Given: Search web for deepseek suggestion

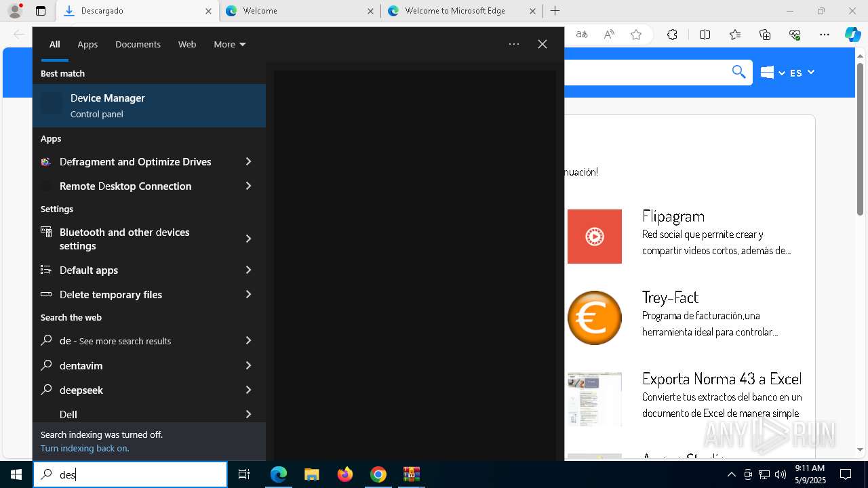Looking at the screenshot, I should pos(81,390).
